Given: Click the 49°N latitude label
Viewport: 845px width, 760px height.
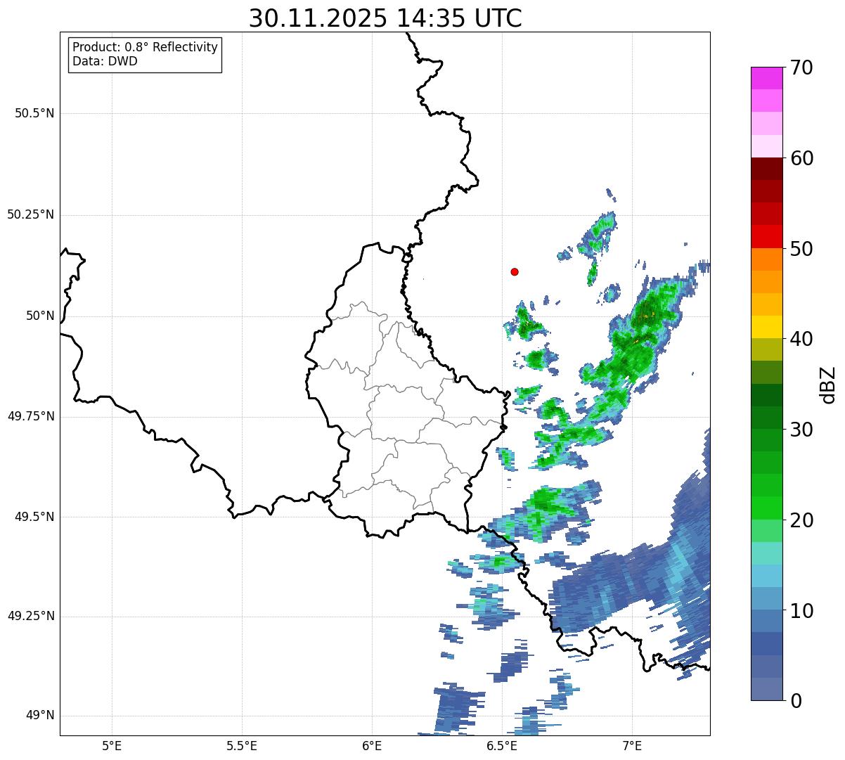Looking at the screenshot, I should [x=40, y=716].
